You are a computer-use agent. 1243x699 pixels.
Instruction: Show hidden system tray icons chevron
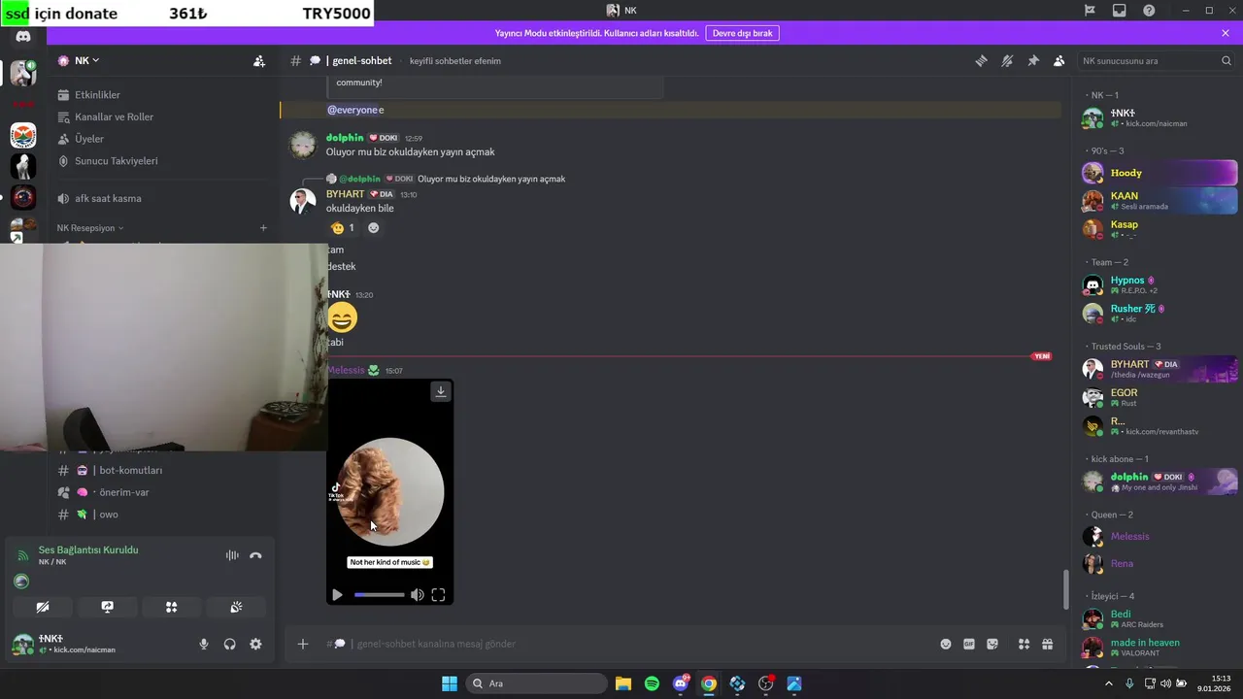tap(1109, 683)
